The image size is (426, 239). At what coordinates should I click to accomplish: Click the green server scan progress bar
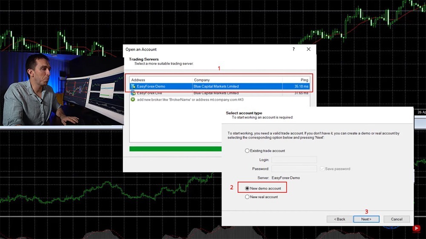point(176,149)
